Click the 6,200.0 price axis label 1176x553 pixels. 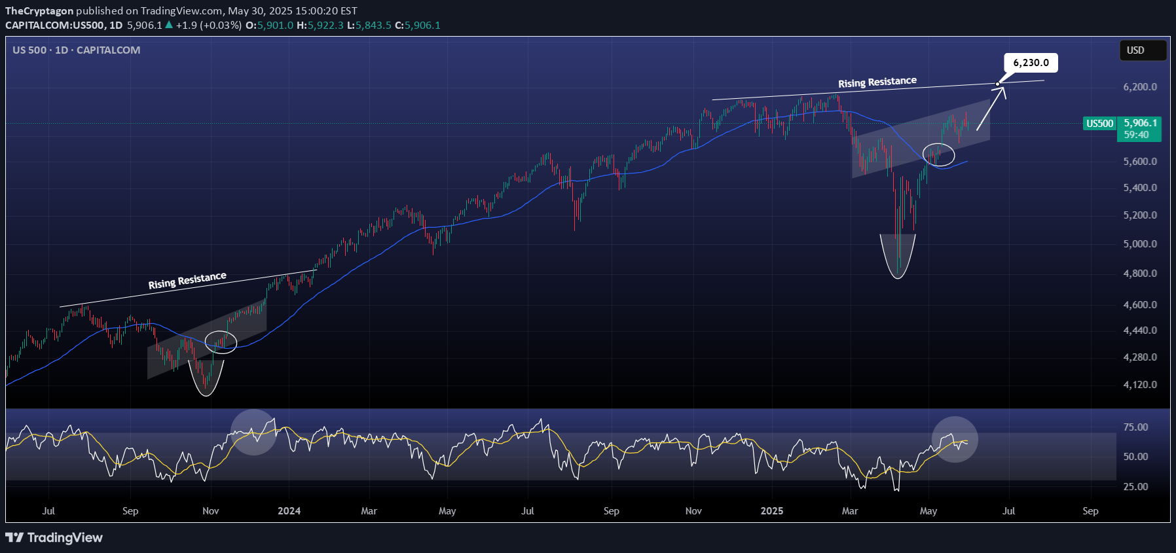pos(1140,87)
